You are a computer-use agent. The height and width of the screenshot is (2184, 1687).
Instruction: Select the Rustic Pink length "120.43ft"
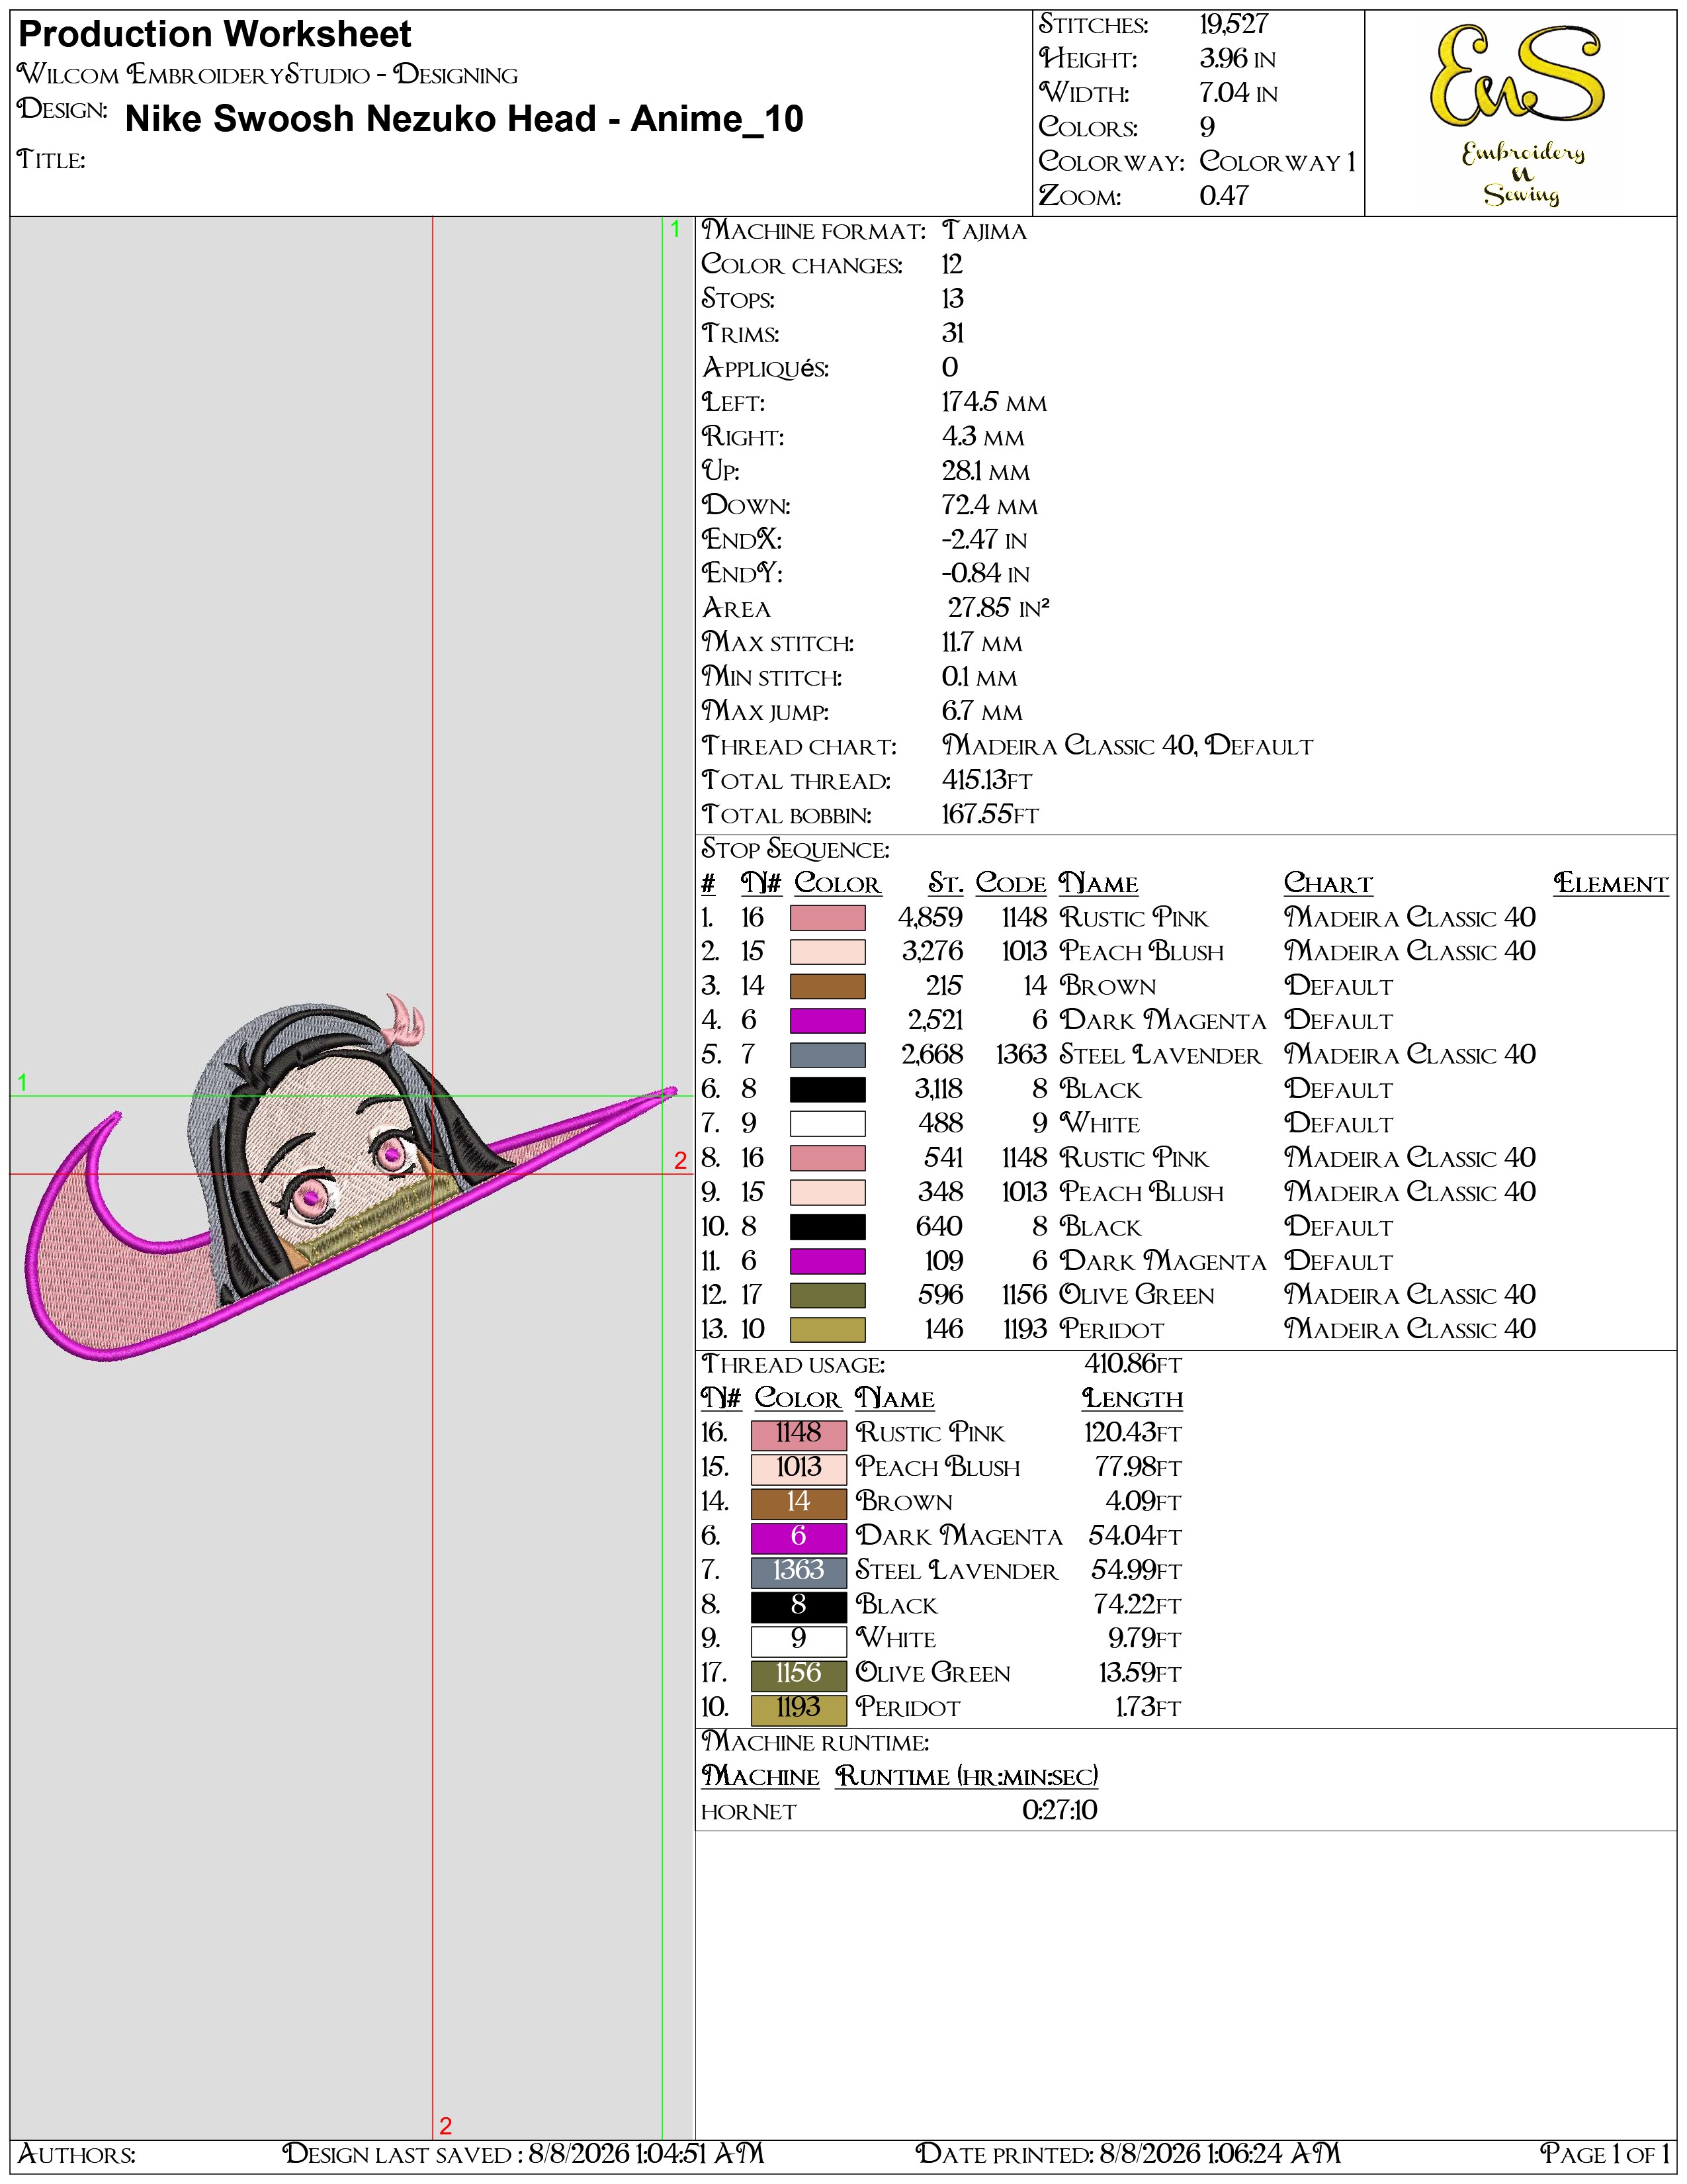pos(1133,1433)
